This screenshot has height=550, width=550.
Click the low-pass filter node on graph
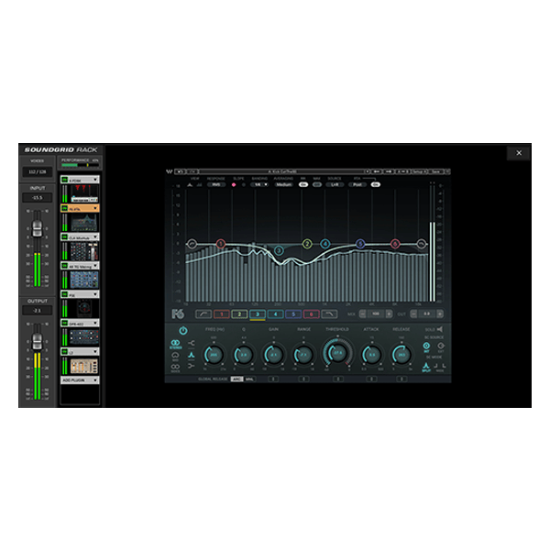click(x=422, y=244)
